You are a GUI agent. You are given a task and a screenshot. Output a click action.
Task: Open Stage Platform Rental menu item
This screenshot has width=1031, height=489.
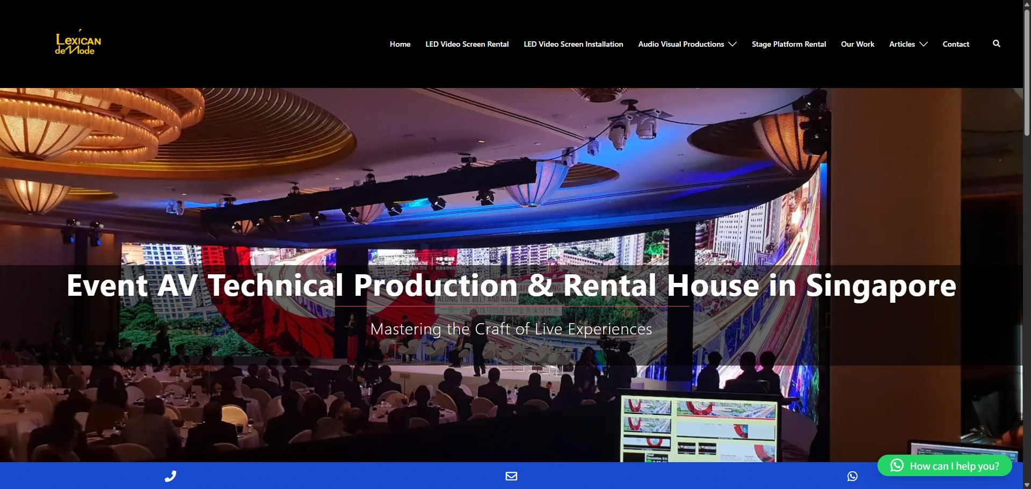click(789, 44)
